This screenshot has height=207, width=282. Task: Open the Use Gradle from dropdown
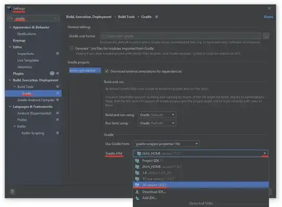click(167, 144)
